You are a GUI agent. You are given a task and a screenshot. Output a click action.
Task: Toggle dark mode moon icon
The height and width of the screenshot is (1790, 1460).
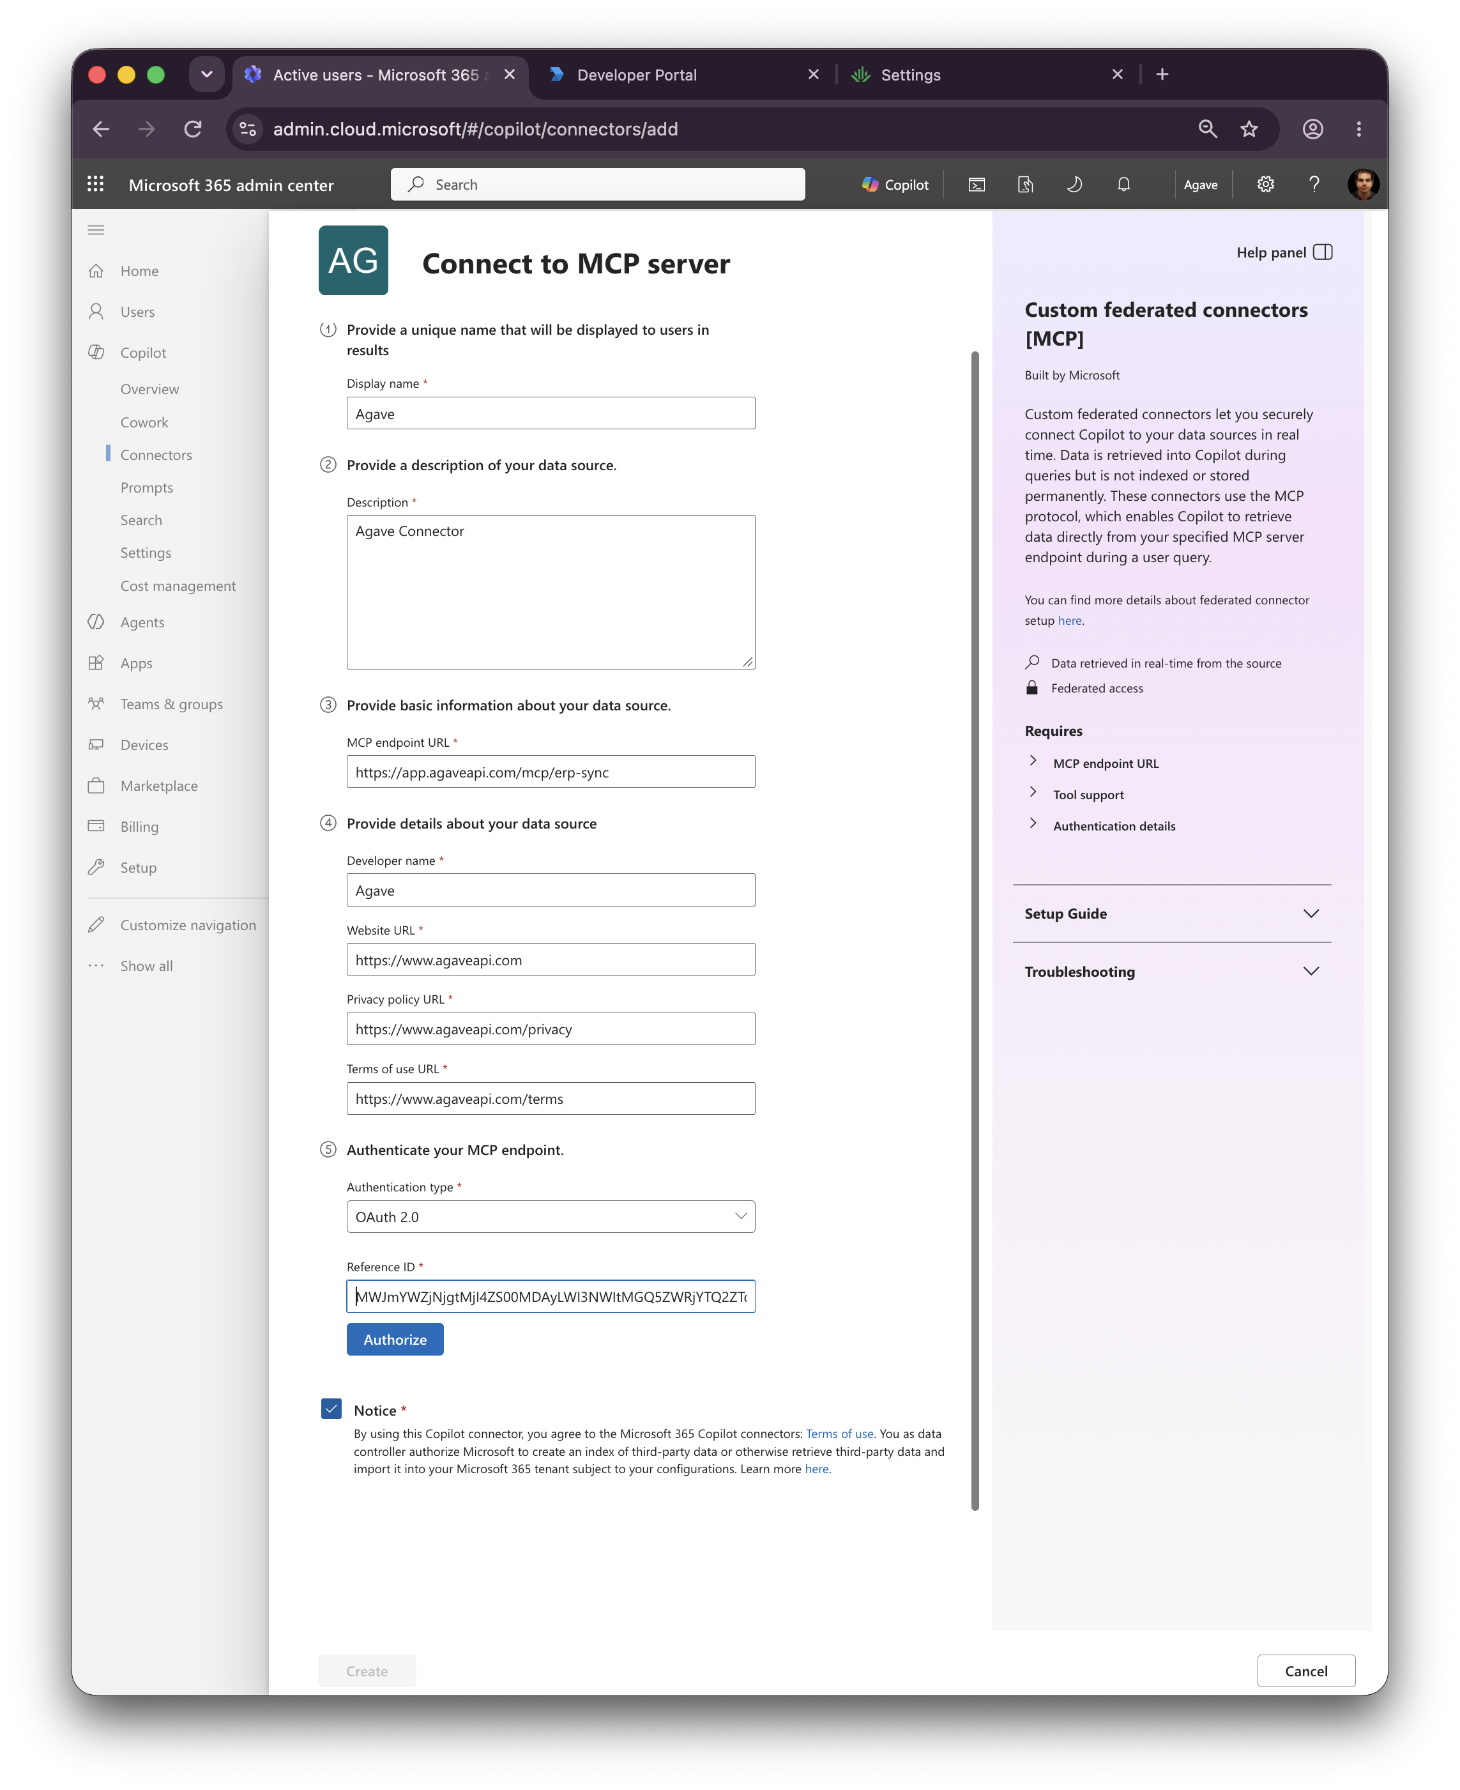(1074, 184)
